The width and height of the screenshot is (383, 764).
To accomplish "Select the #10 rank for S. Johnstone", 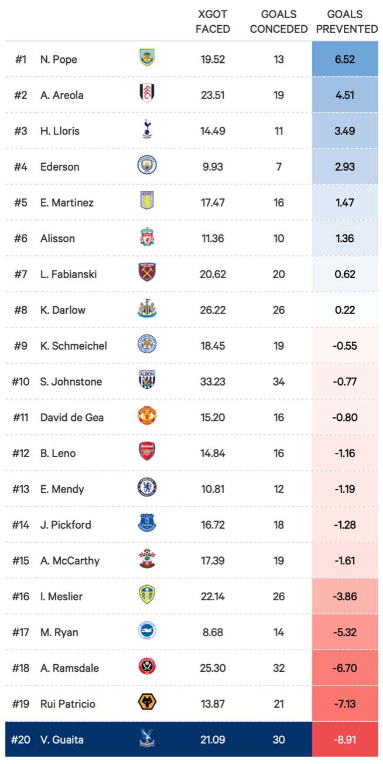I will (20, 381).
